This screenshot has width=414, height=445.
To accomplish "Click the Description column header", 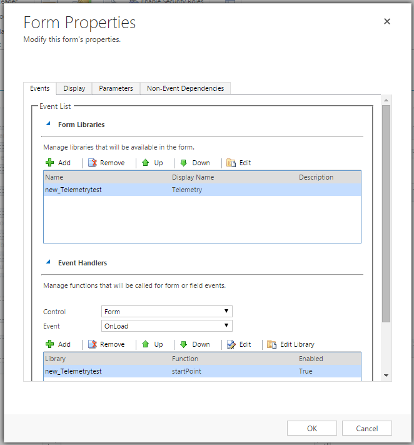I will point(316,177).
